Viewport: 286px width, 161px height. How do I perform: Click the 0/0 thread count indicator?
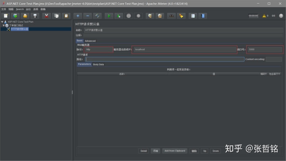273,16
